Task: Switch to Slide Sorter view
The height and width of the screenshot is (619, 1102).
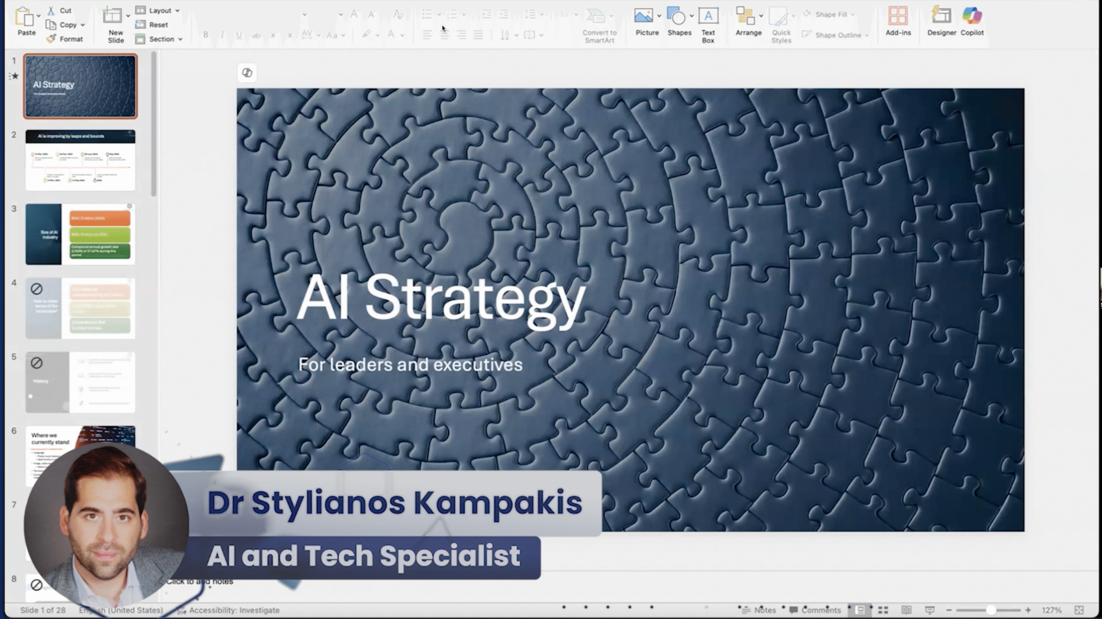Action: [x=883, y=610]
